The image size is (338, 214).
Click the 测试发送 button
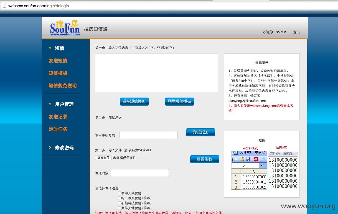(x=200, y=132)
